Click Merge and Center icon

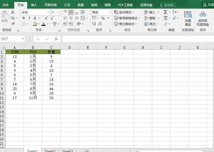83,18
